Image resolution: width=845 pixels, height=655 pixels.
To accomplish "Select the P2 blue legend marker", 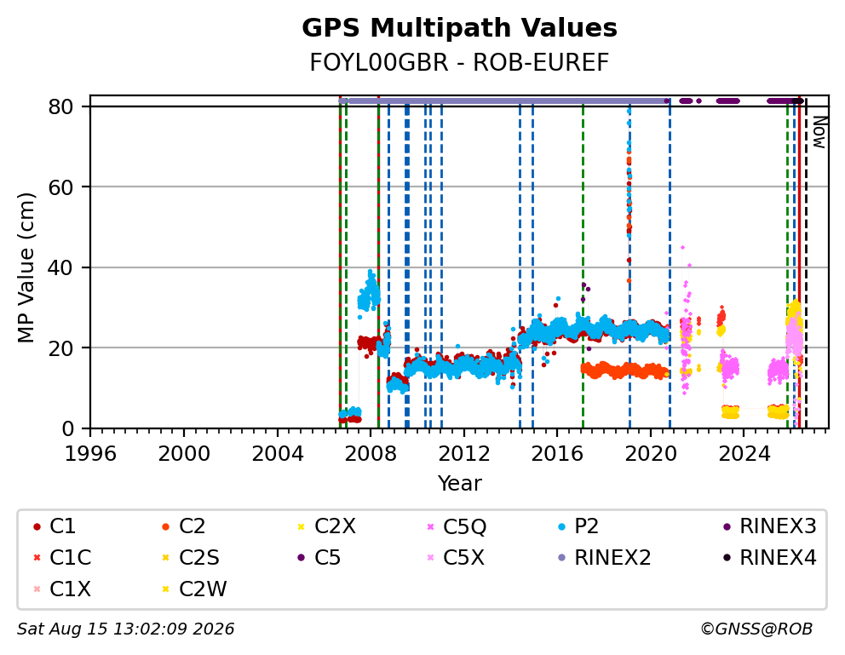I will pos(561,526).
